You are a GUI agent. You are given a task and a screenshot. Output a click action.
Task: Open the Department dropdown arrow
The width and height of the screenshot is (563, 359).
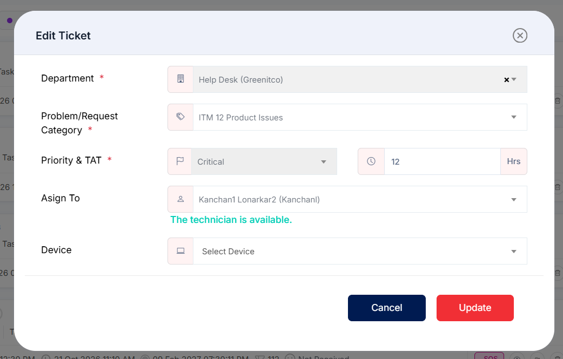[x=514, y=79]
